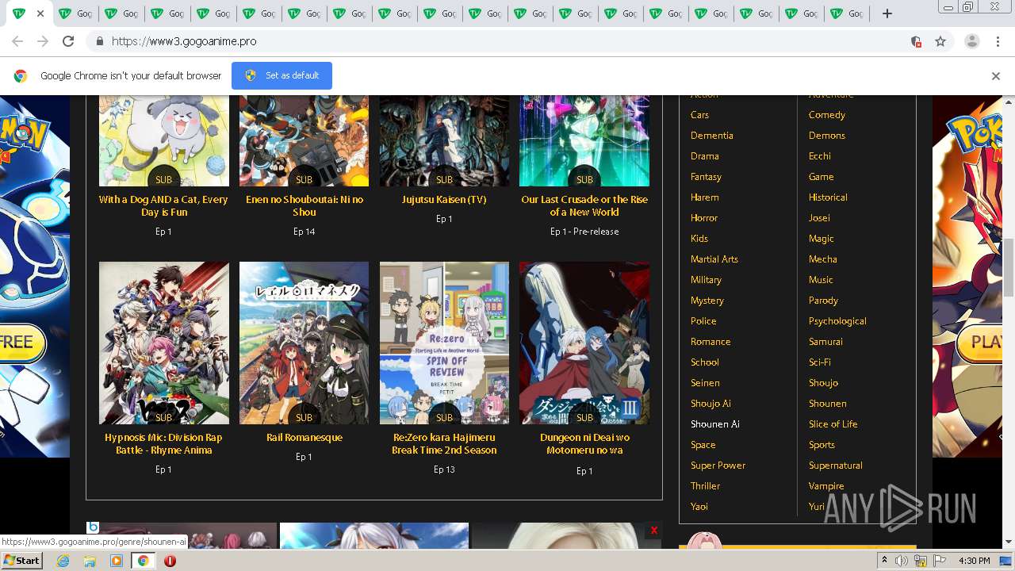Click the Hypnosis Mic poster thumbnail
Viewport: 1015px width, 571px height.
pyautogui.click(x=163, y=343)
